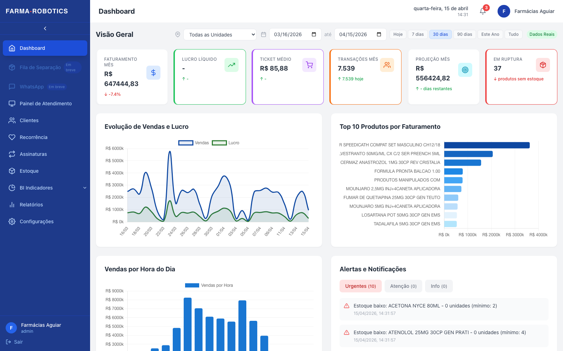
Task: Click the trending-up profit icon
Action: click(x=232, y=65)
